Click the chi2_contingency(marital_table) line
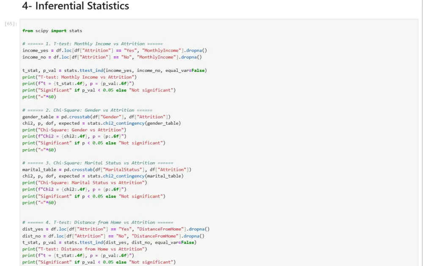 coord(103,176)
